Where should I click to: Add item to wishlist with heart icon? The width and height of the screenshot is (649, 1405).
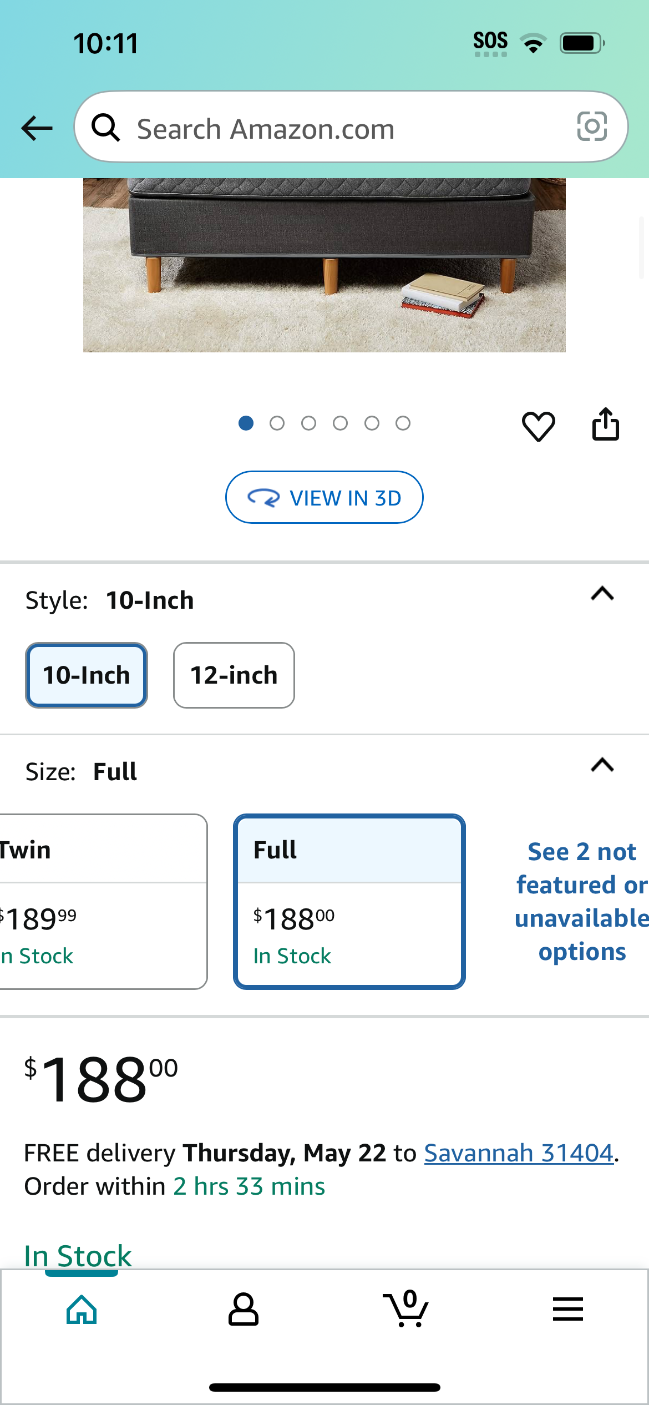point(538,426)
